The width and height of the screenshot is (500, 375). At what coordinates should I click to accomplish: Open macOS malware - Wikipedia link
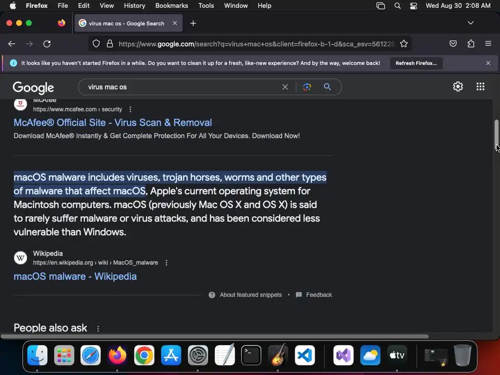pos(75,276)
